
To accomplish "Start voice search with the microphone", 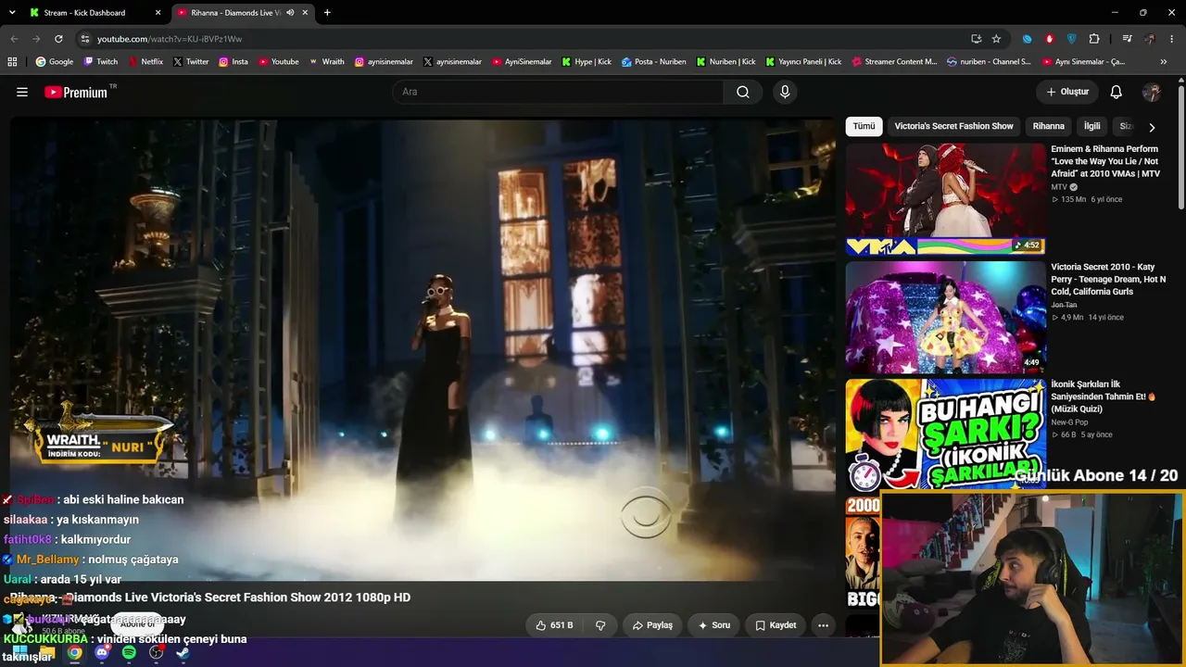I will point(785,92).
